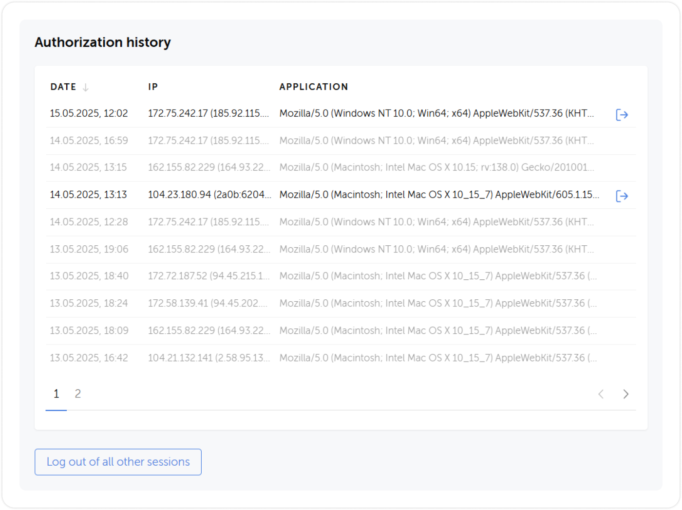Screen dimensions: 682x510
Task: Select the date 13.05.2025, 18:09
Action: pos(89,330)
